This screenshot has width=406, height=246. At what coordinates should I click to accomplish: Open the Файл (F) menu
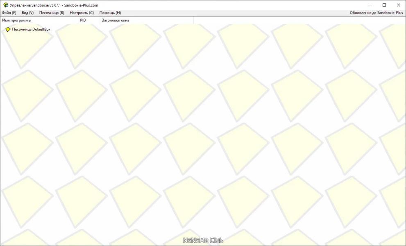point(9,13)
